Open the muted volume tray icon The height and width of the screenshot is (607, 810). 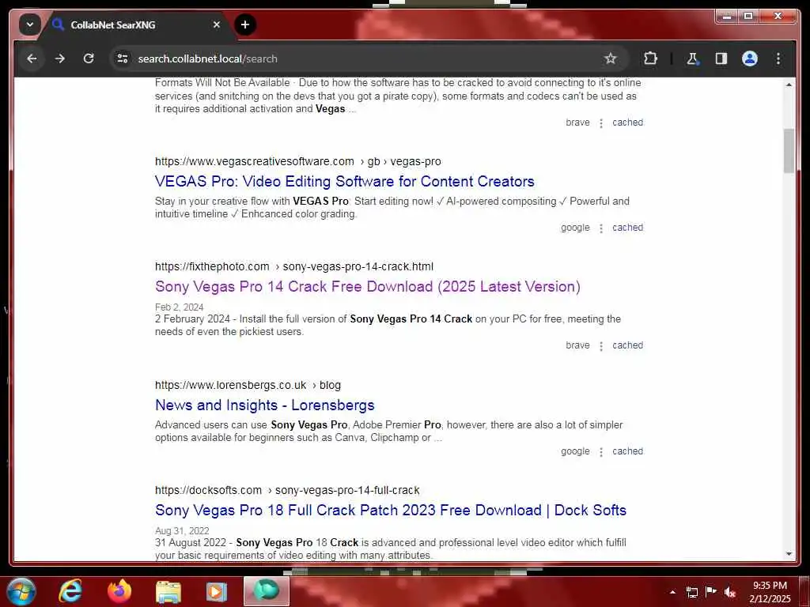coord(730,592)
